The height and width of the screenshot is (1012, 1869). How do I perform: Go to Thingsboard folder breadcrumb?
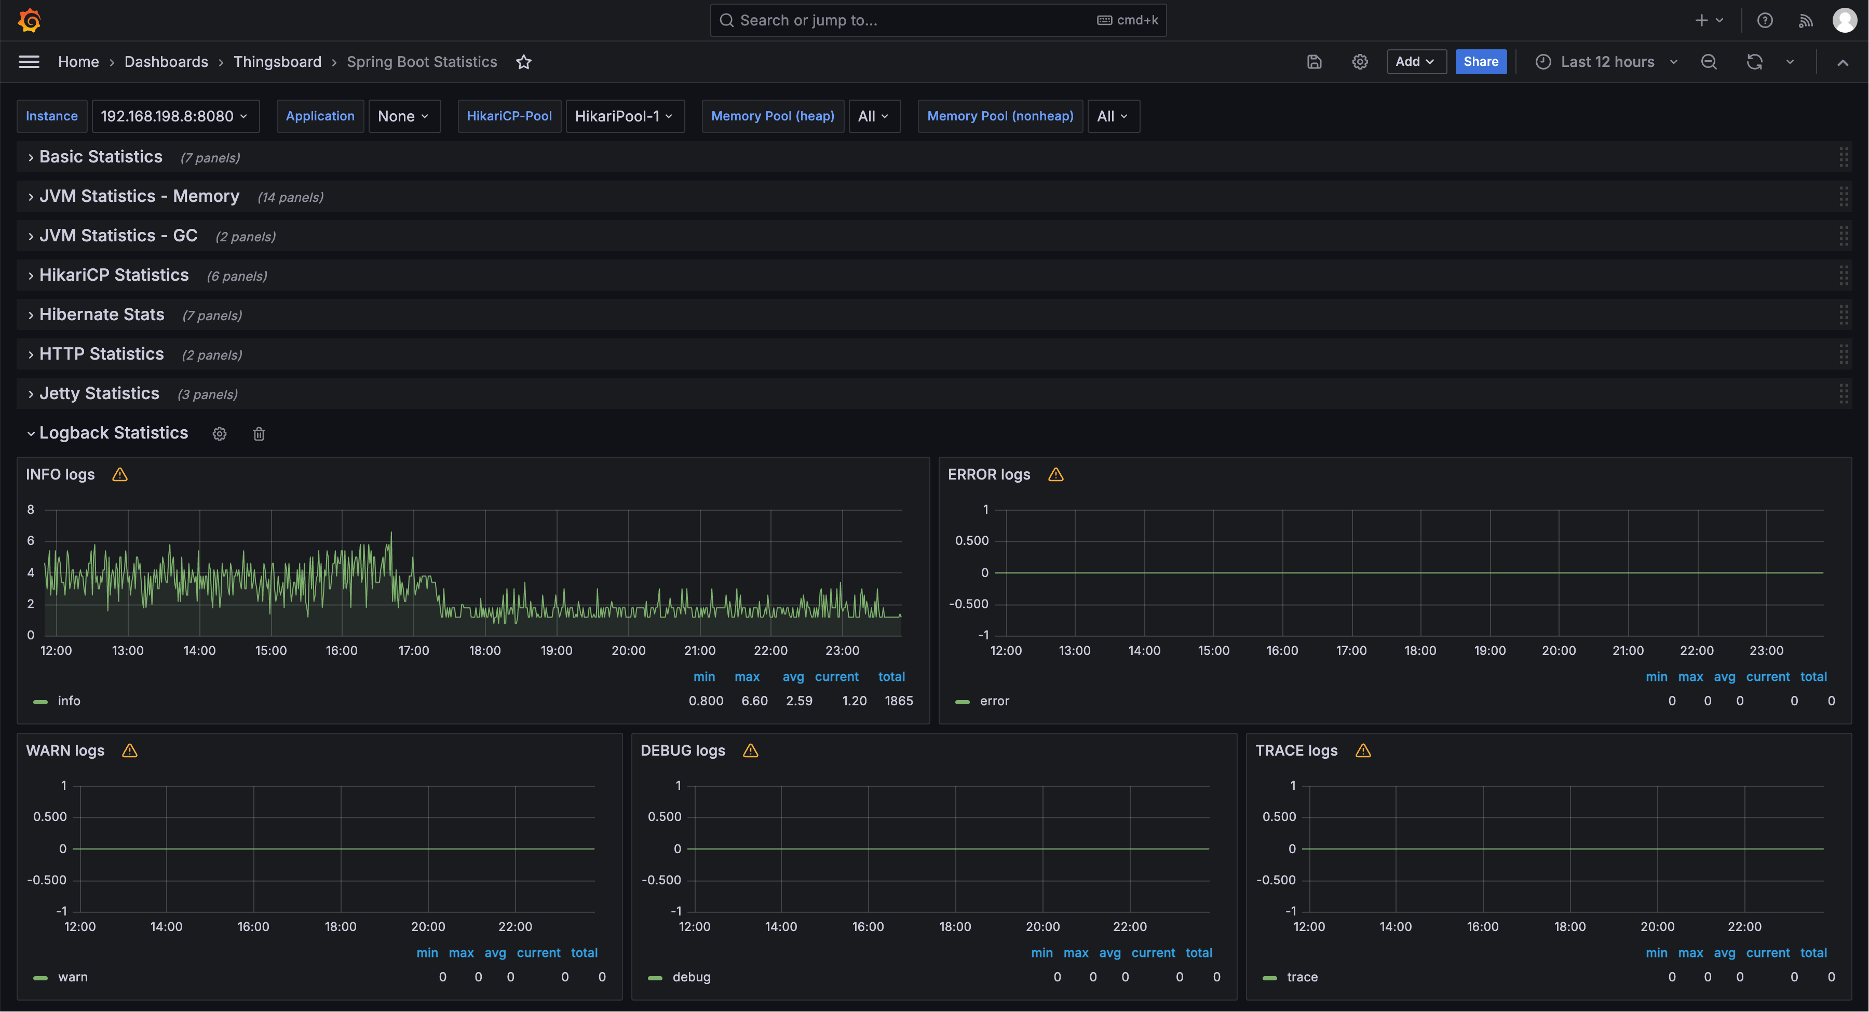click(x=277, y=62)
